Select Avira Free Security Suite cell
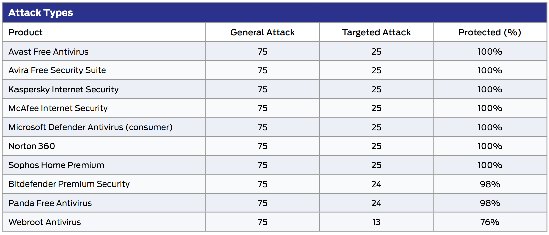Screen dimensions: 549x235 click(x=57, y=70)
